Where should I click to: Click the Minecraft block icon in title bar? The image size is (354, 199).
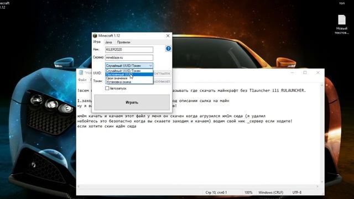point(95,35)
